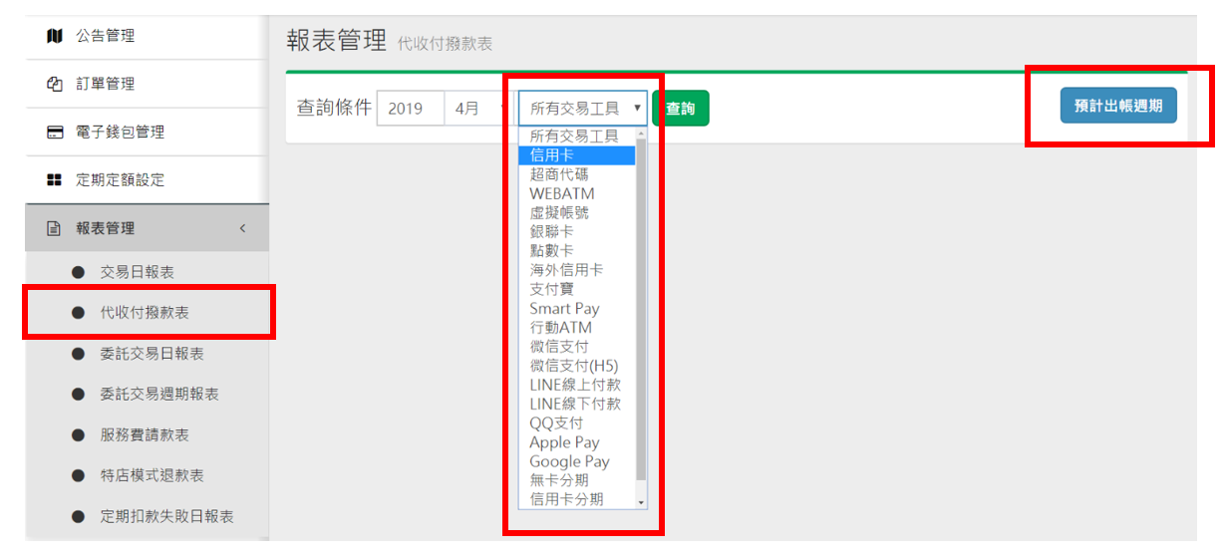The width and height of the screenshot is (1223, 558).
Task: Click the copy icon beside 訂單管理
Action: [55, 84]
